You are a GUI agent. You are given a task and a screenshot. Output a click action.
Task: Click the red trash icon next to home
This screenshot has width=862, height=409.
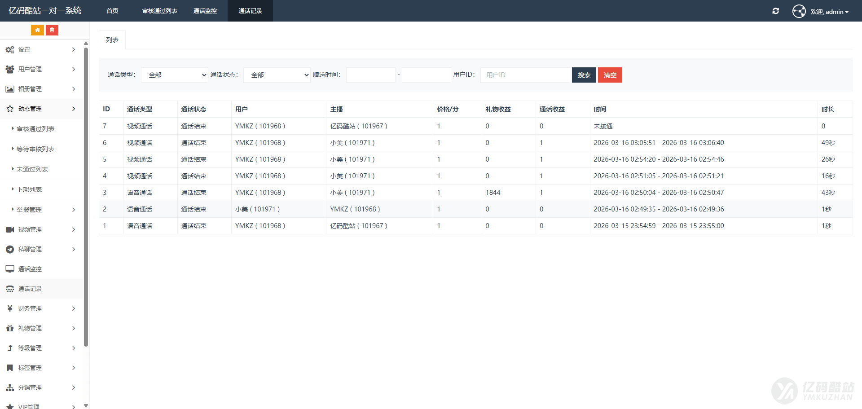[x=52, y=30]
